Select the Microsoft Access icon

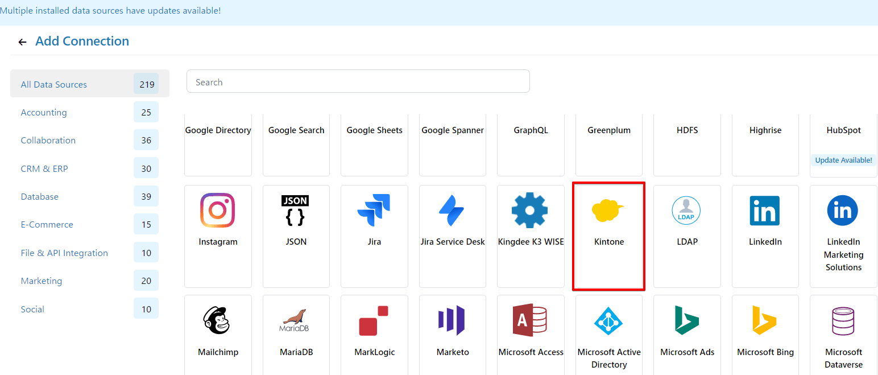click(529, 320)
